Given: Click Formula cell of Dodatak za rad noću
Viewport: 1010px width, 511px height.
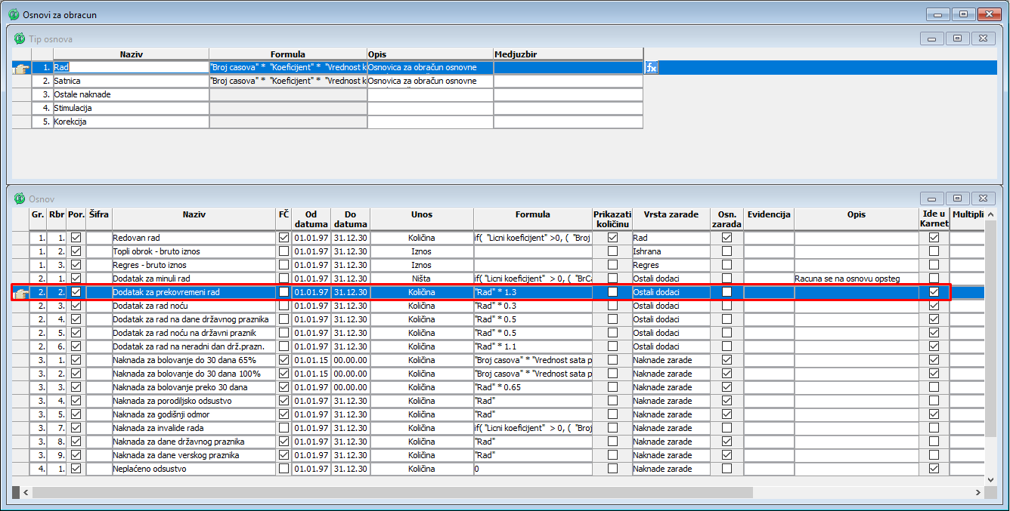Looking at the screenshot, I should [x=533, y=306].
